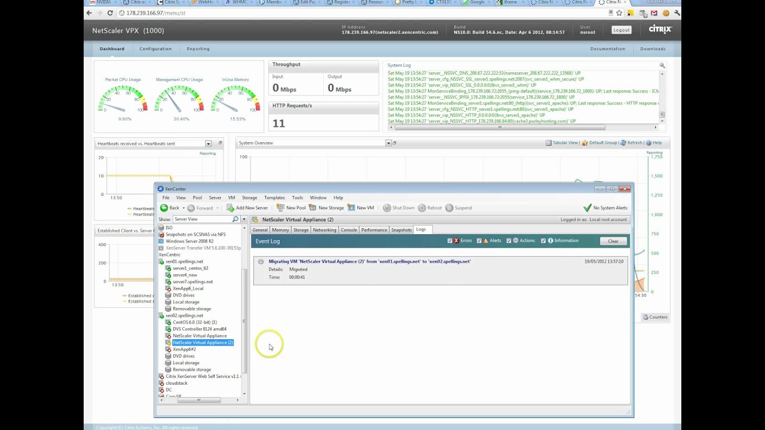Viewport: 765px width, 430px height.
Task: Select XenApp6_Local VM in tree
Action: click(188, 288)
